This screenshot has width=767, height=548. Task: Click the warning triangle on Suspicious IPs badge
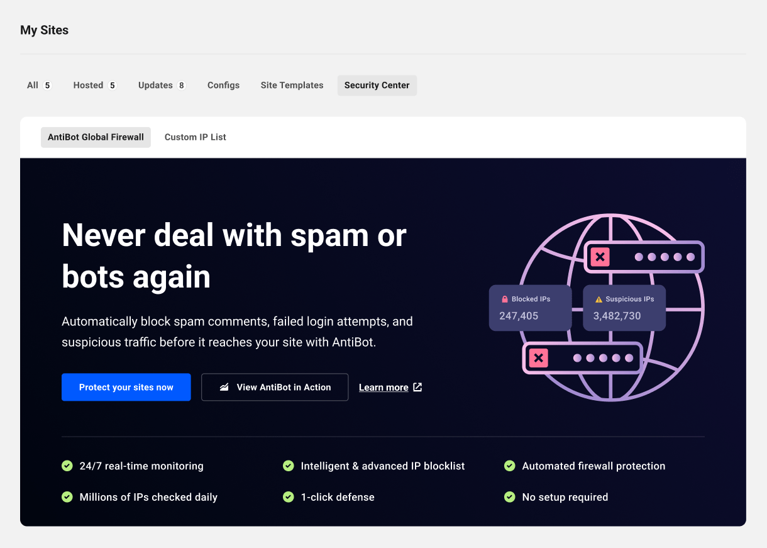(599, 298)
